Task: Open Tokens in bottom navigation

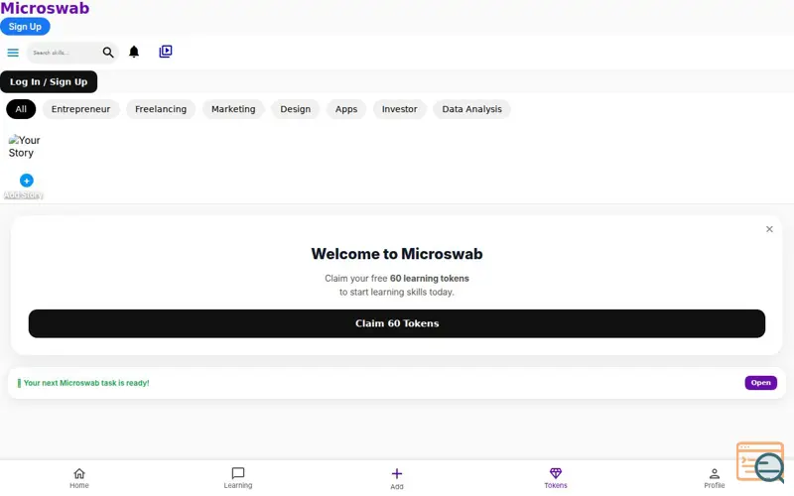Action: (556, 478)
